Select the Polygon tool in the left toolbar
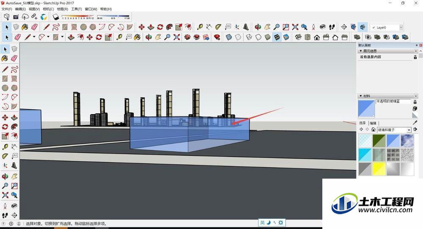 click(14, 88)
